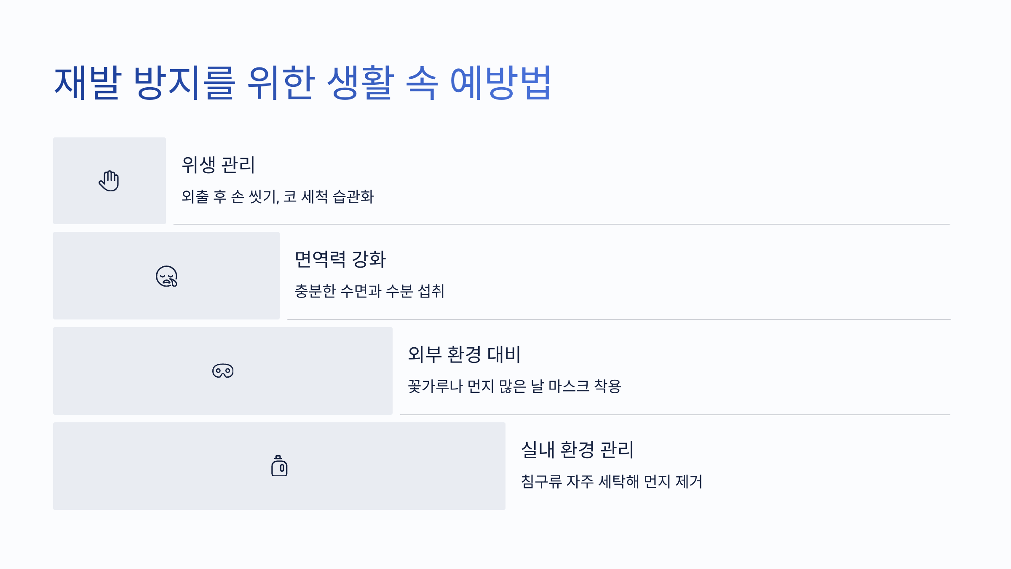Click the heading 외부 환경 대비
This screenshot has height=569, width=1011.
pyautogui.click(x=464, y=354)
